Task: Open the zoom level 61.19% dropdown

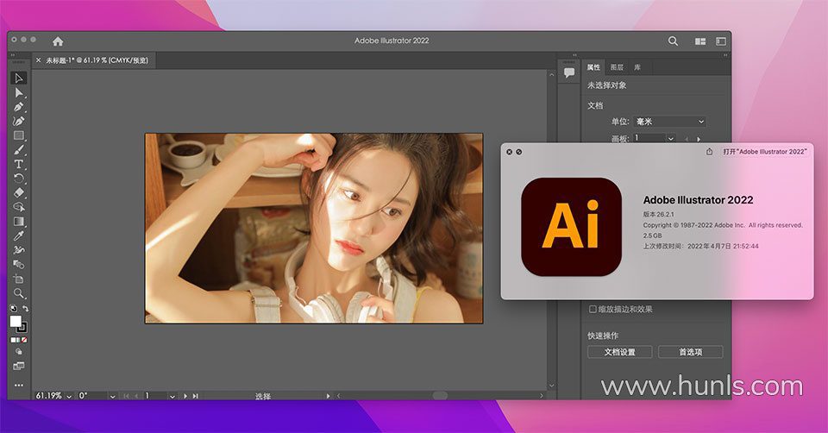Action: click(x=69, y=396)
